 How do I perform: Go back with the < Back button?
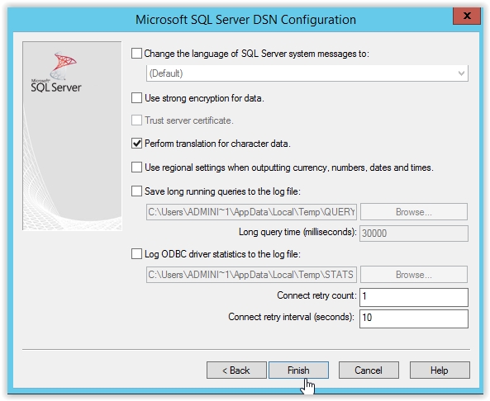236,370
